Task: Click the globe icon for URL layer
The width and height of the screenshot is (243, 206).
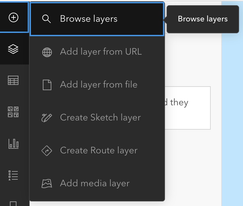Action: coord(47,52)
